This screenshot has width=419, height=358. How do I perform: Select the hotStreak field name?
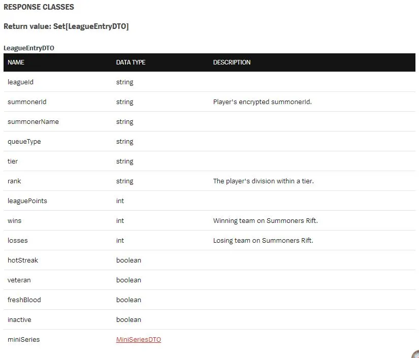23,260
